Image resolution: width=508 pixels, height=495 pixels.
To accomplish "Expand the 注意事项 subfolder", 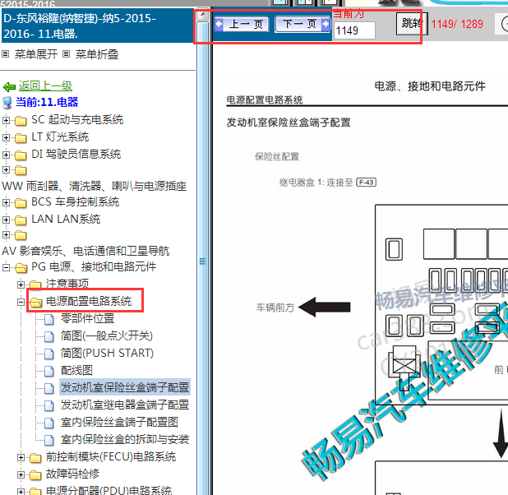I will 21,285.
